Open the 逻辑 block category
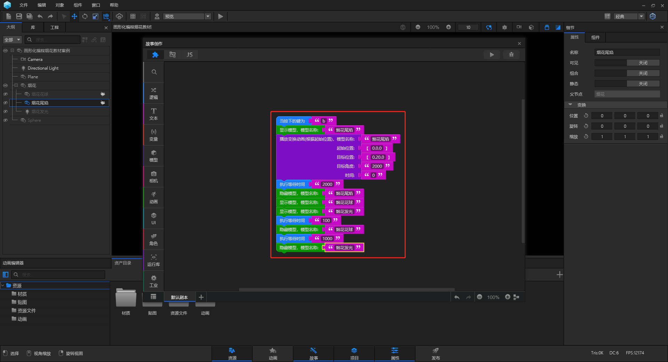 tap(153, 94)
